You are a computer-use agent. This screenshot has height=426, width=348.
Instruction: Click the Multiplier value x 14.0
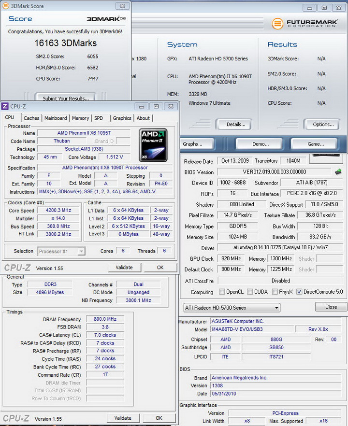tap(58, 218)
